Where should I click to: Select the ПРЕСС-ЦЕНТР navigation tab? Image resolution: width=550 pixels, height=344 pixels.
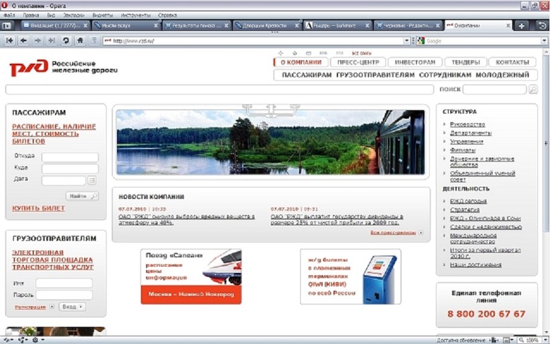pyautogui.click(x=360, y=62)
